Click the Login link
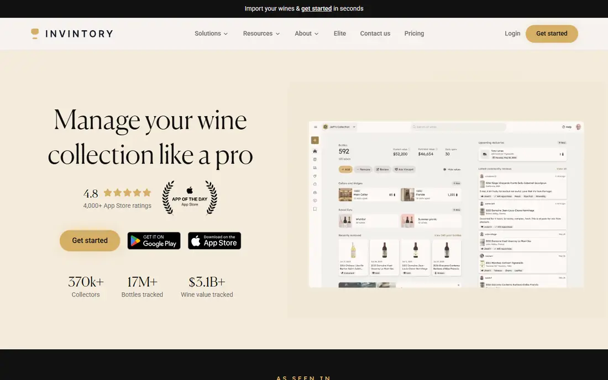The height and width of the screenshot is (380, 608). [512, 34]
